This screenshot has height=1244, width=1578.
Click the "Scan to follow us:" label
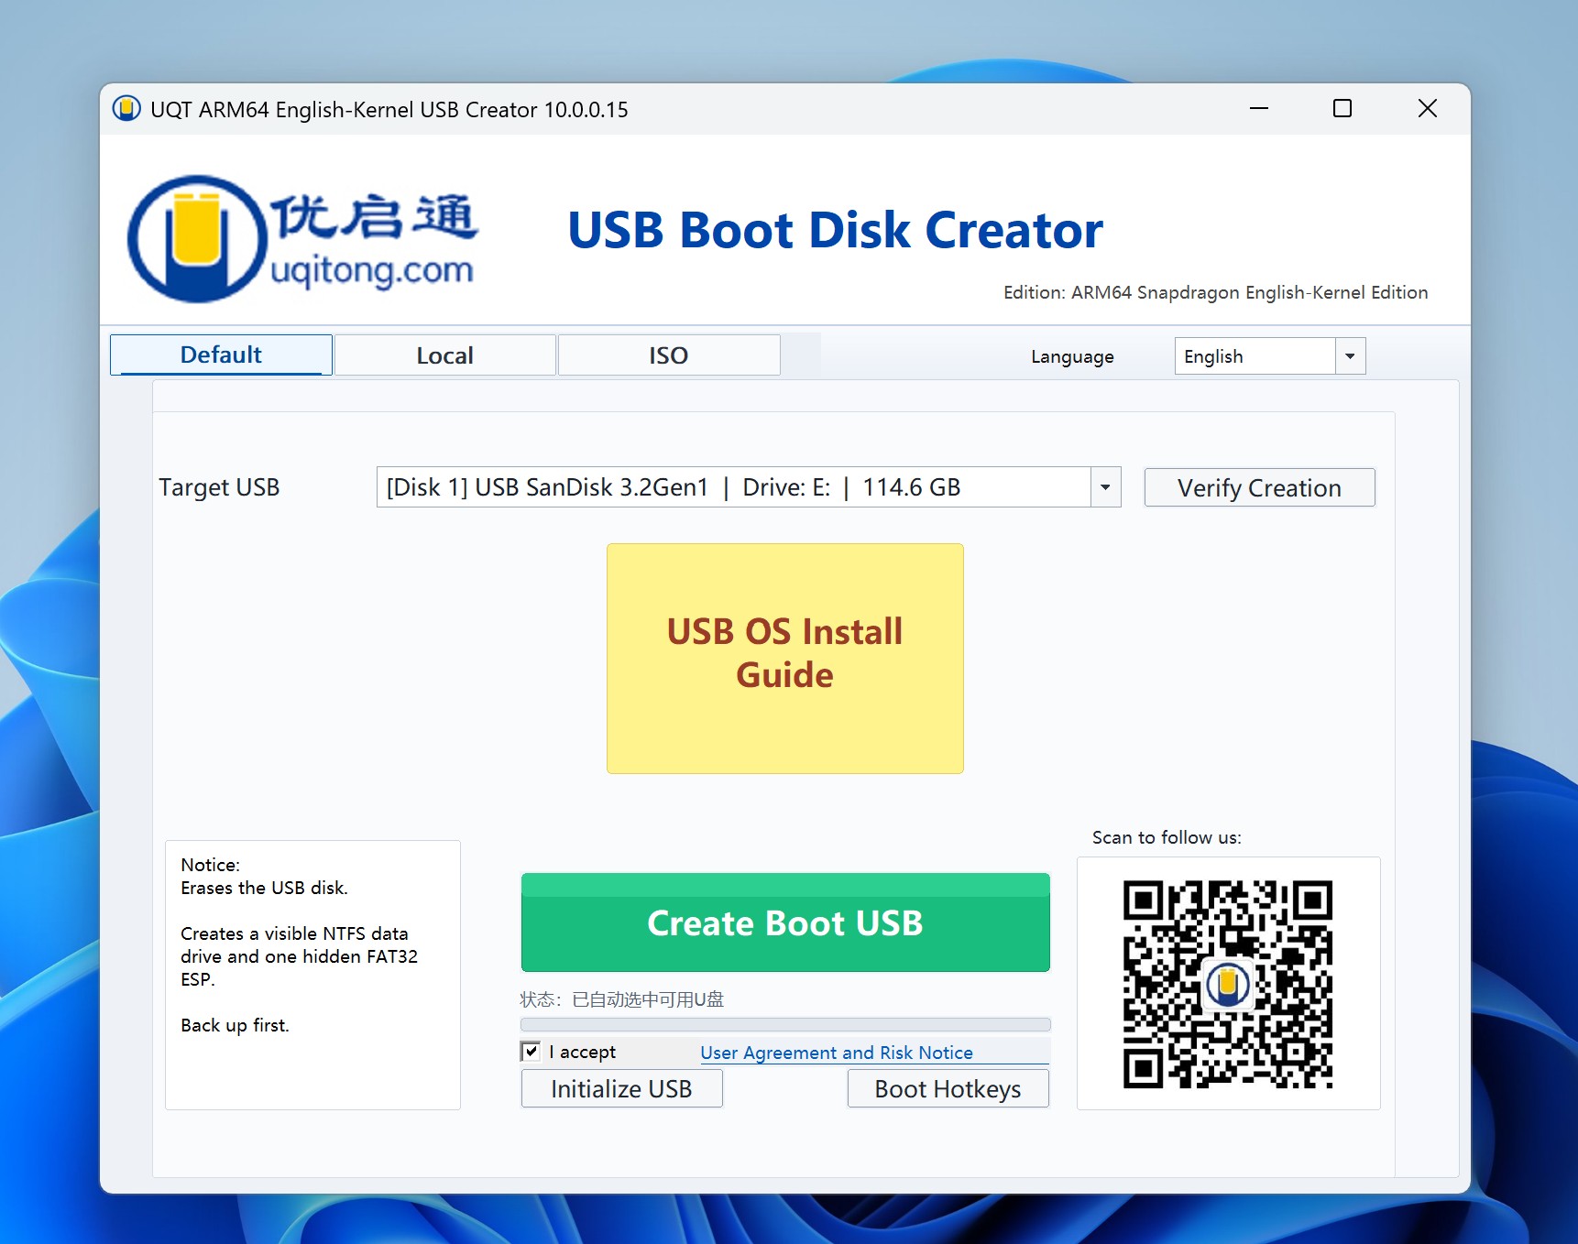[1167, 837]
